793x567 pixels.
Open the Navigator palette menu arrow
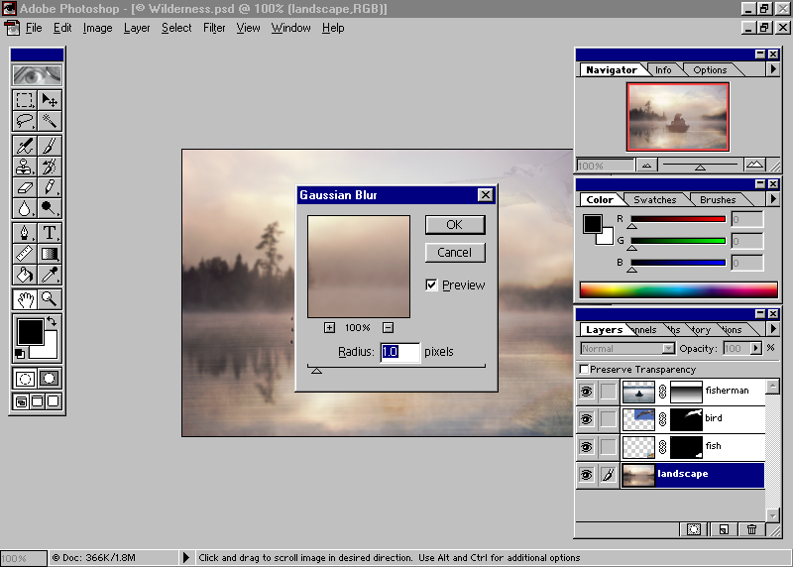pyautogui.click(x=773, y=69)
